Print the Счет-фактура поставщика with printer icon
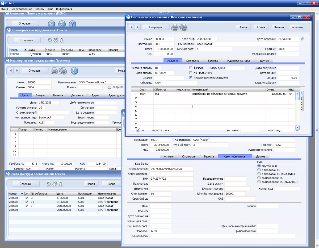This screenshot has width=319, height=248. 175,27
